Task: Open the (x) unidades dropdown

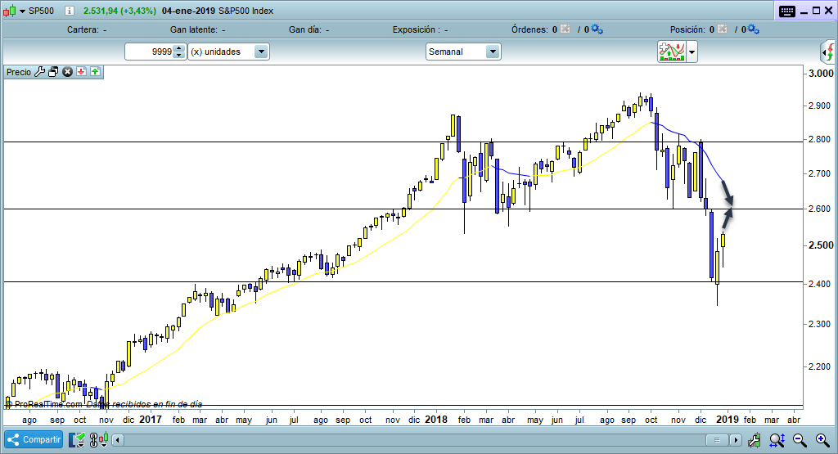Action: coord(261,52)
